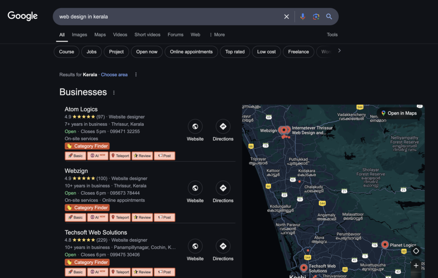Select the All results tab
This screenshot has width=438, height=278.
[x=62, y=35]
